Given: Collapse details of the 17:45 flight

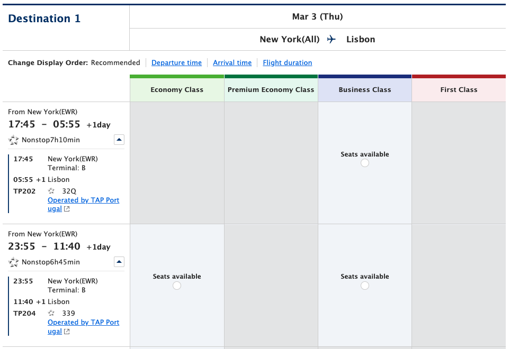Looking at the screenshot, I should click(x=119, y=140).
